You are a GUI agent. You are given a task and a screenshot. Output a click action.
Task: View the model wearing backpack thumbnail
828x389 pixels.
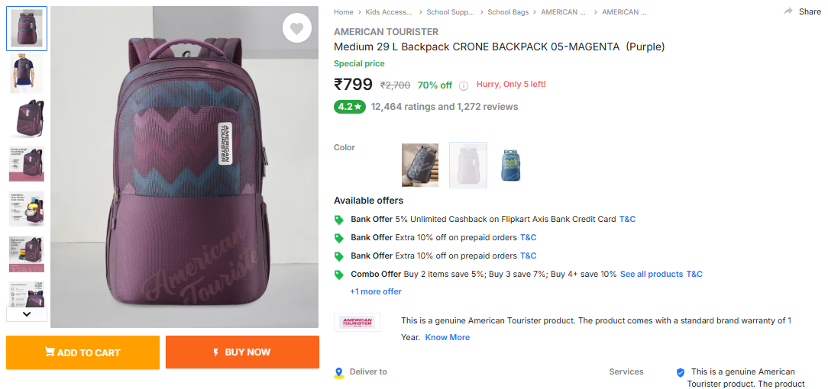27,73
